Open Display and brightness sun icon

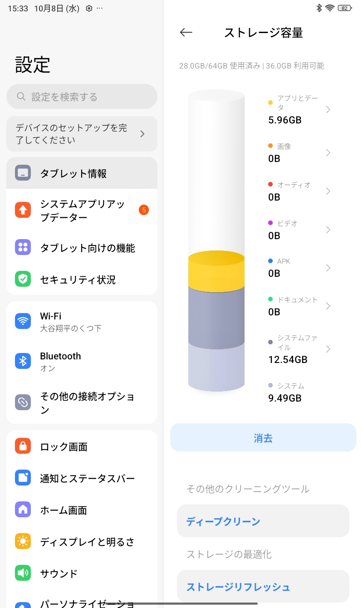23,541
